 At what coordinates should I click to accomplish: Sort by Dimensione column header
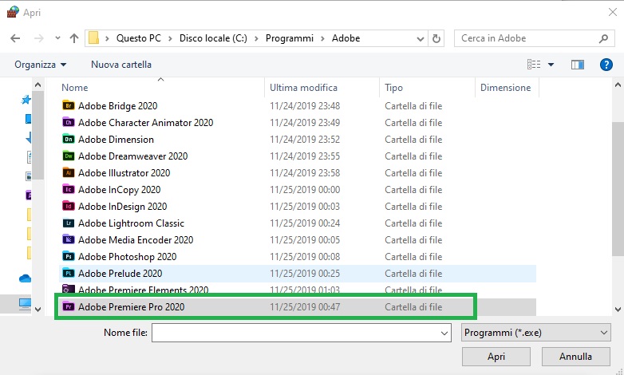coord(507,88)
